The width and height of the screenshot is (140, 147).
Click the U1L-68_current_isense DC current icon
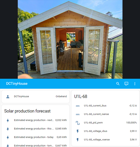78,114
